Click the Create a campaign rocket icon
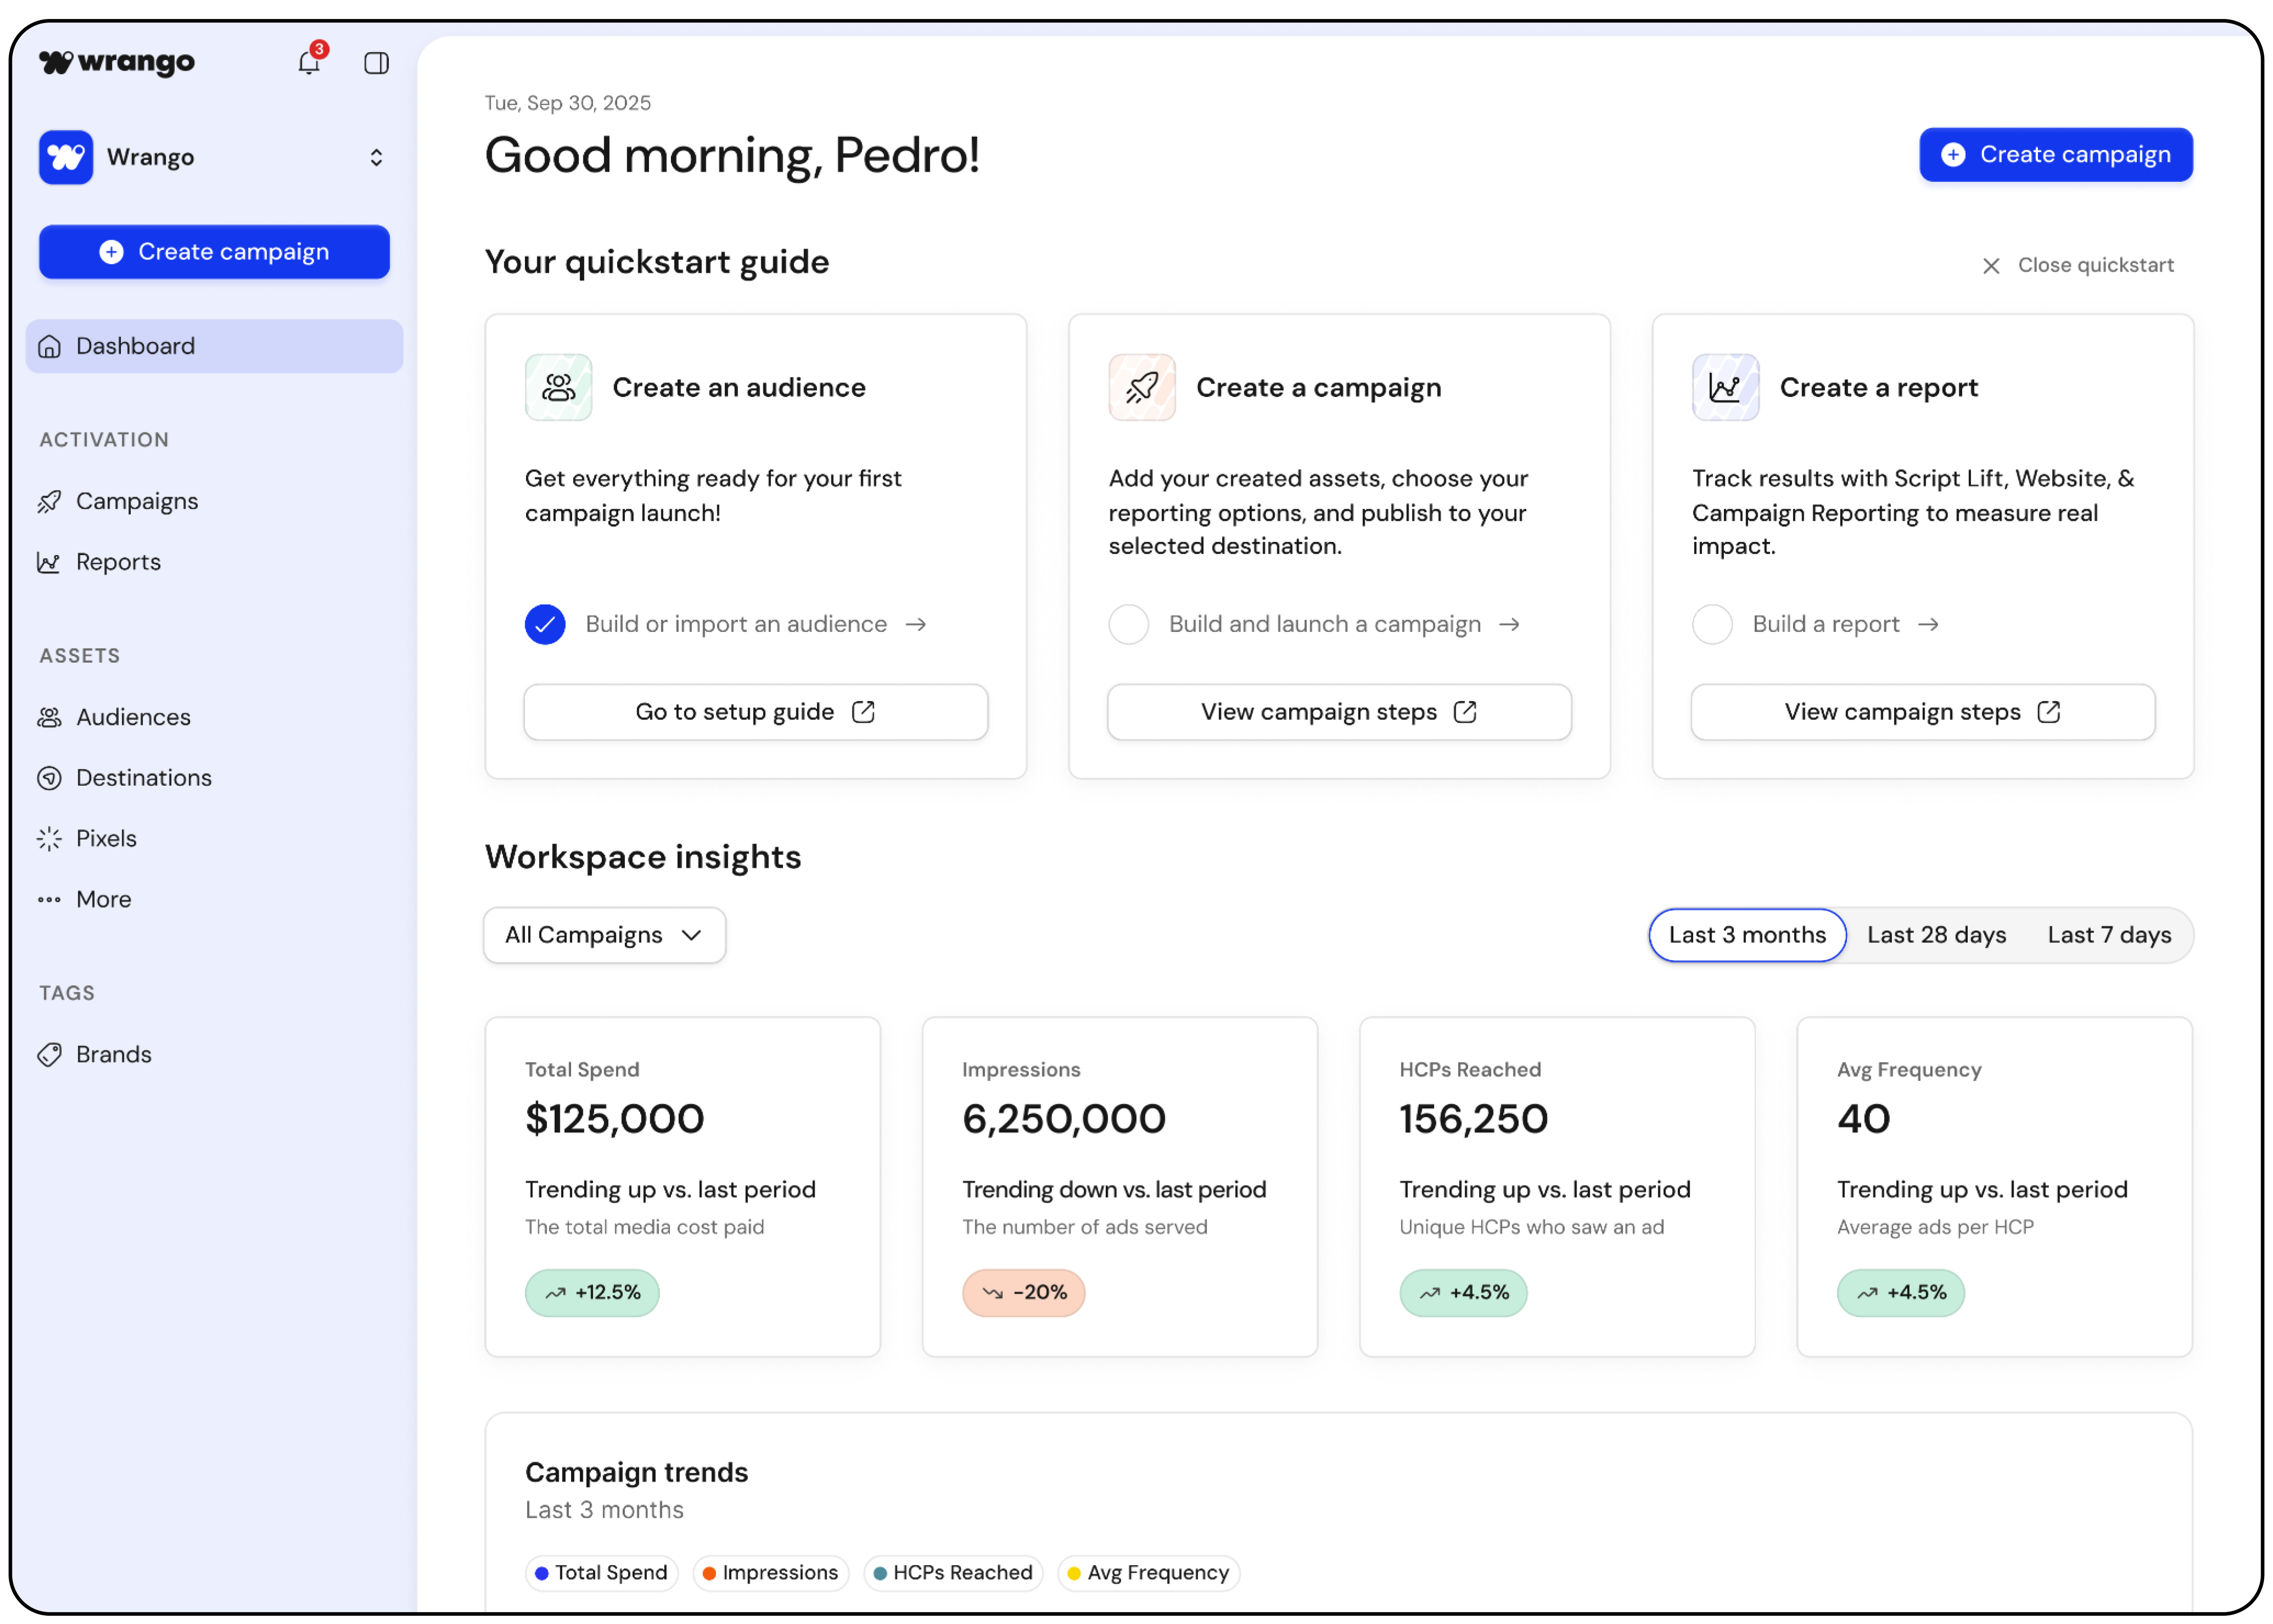 (1141, 387)
